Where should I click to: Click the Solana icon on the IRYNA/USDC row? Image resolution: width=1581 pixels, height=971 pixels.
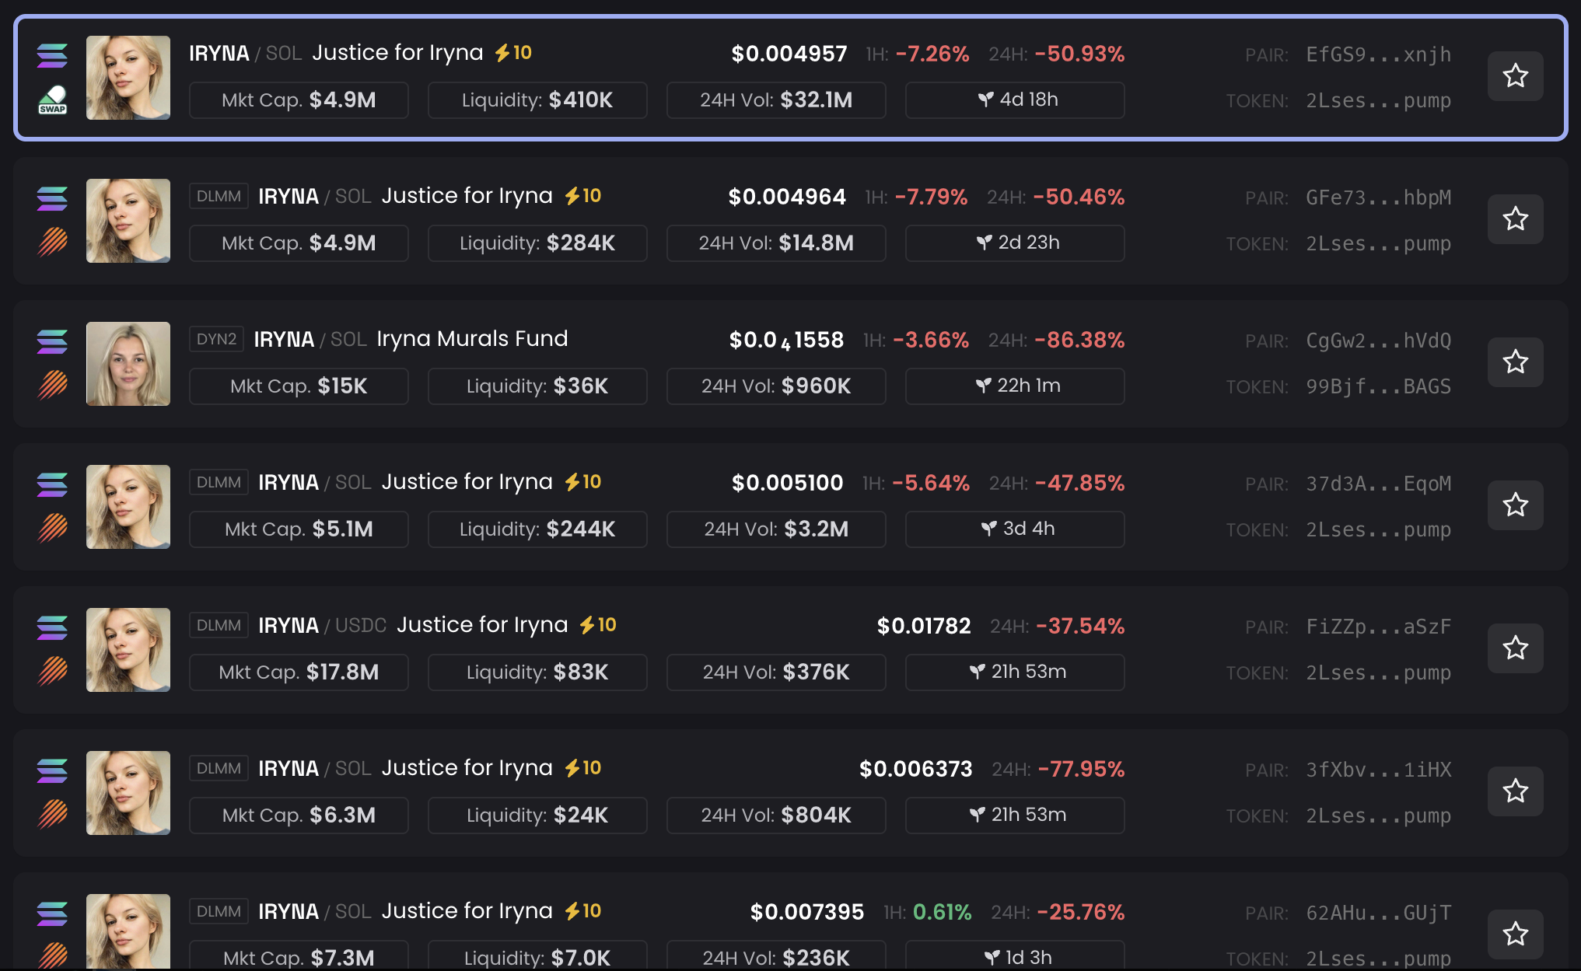tap(52, 627)
